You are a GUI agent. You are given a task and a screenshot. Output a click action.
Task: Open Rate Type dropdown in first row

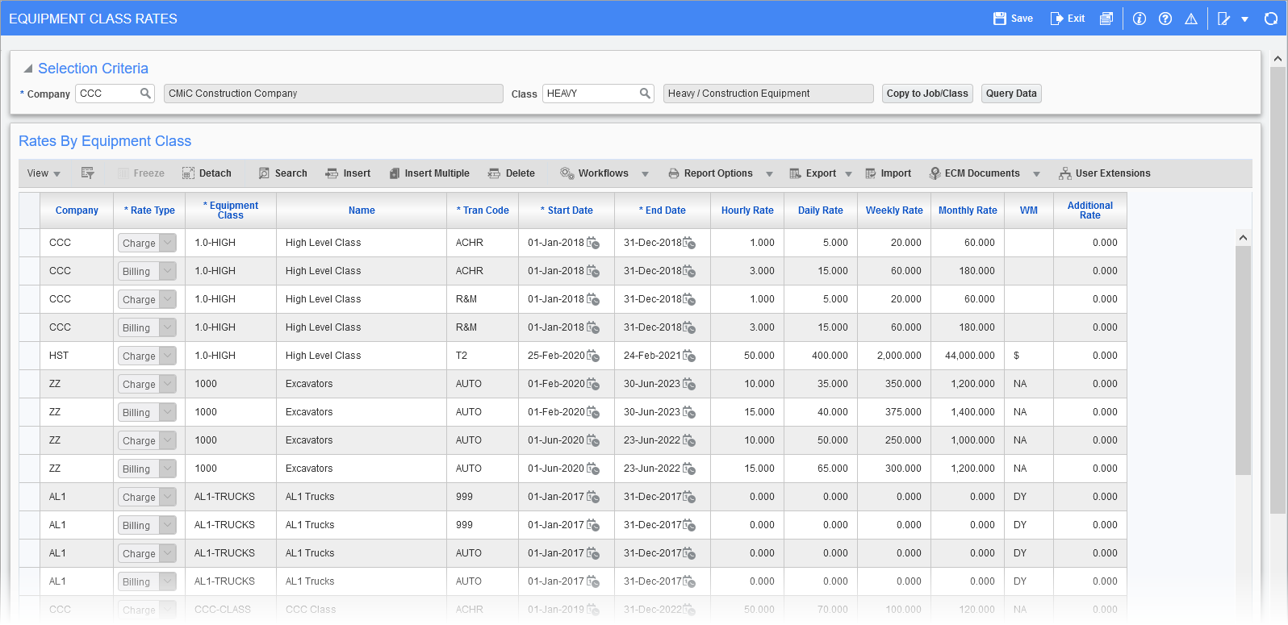click(167, 243)
